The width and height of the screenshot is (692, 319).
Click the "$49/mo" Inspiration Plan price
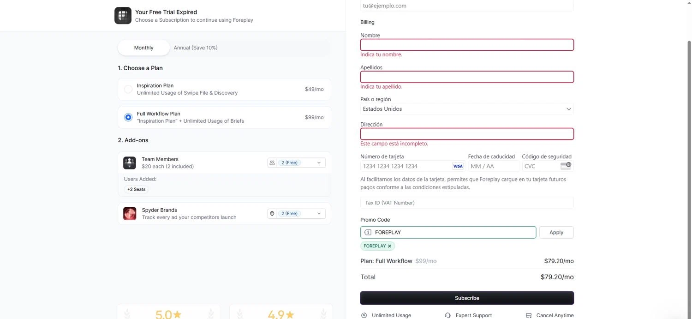click(314, 89)
